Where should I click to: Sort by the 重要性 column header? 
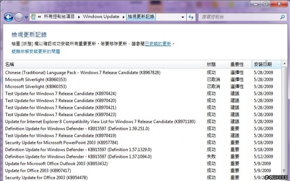[x=240, y=64]
